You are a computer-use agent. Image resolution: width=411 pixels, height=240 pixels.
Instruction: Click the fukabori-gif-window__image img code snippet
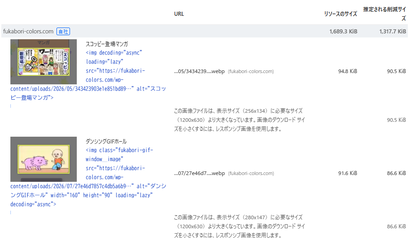point(89,177)
